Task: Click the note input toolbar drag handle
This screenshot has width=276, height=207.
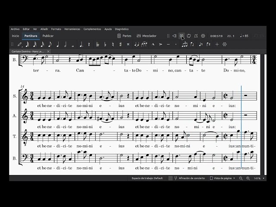Action: click(x=12, y=44)
